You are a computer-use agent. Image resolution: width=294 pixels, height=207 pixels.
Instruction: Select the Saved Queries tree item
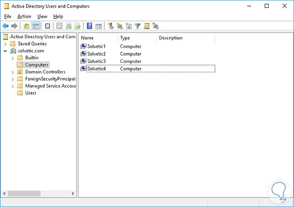[x=32, y=44]
